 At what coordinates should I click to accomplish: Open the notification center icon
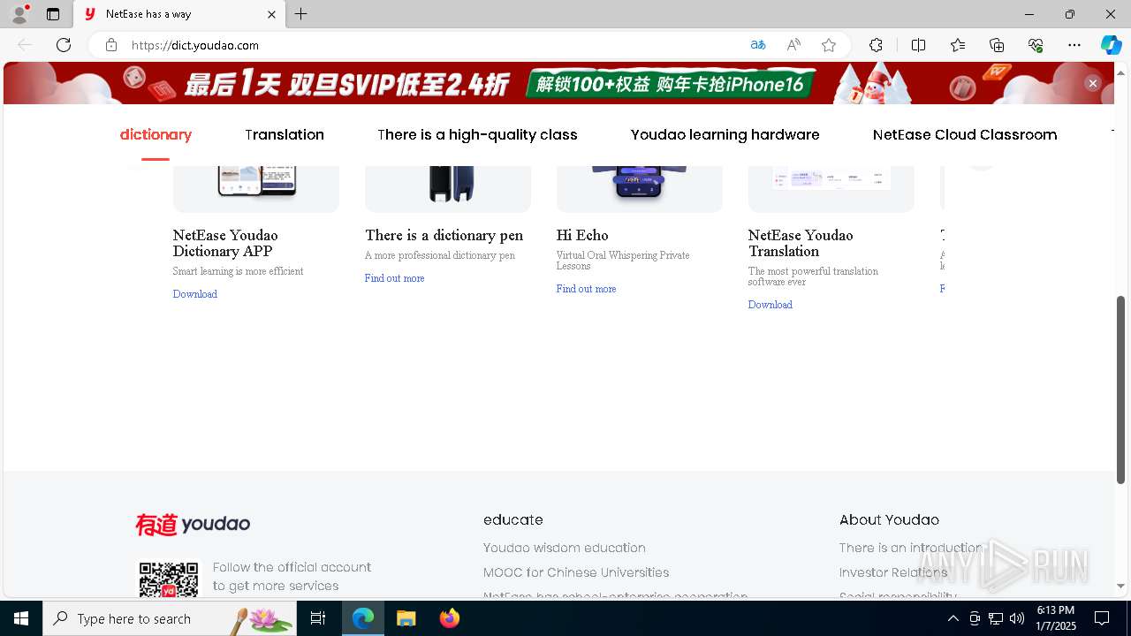tap(1102, 618)
